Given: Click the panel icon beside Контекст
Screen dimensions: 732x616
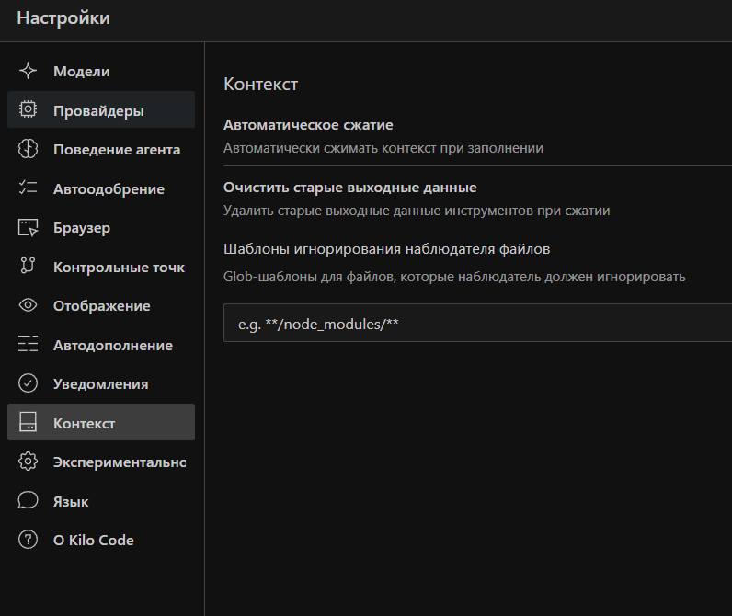Looking at the screenshot, I should (x=29, y=423).
